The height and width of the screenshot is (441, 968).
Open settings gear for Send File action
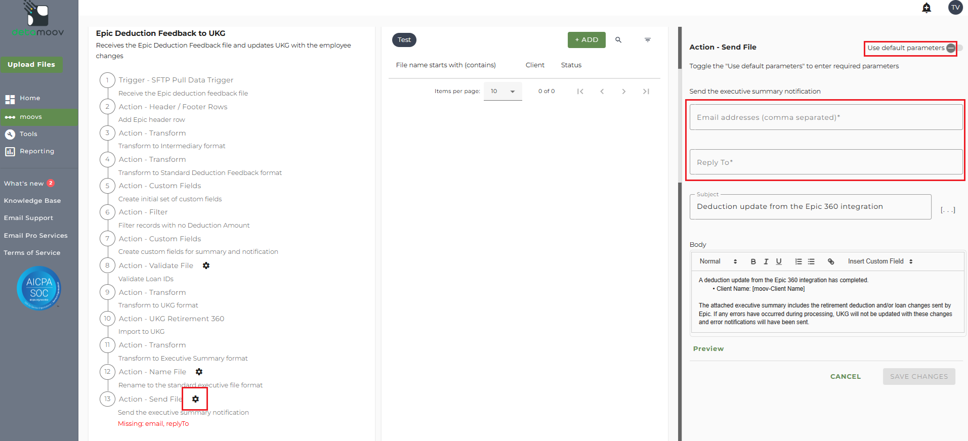(x=195, y=399)
